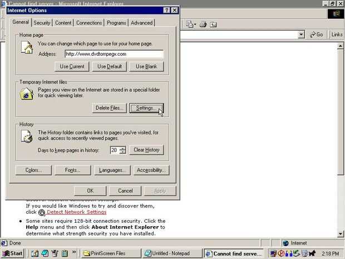The width and height of the screenshot is (345, 259).
Task: Open the Colors dialog button
Action: pyautogui.click(x=33, y=170)
